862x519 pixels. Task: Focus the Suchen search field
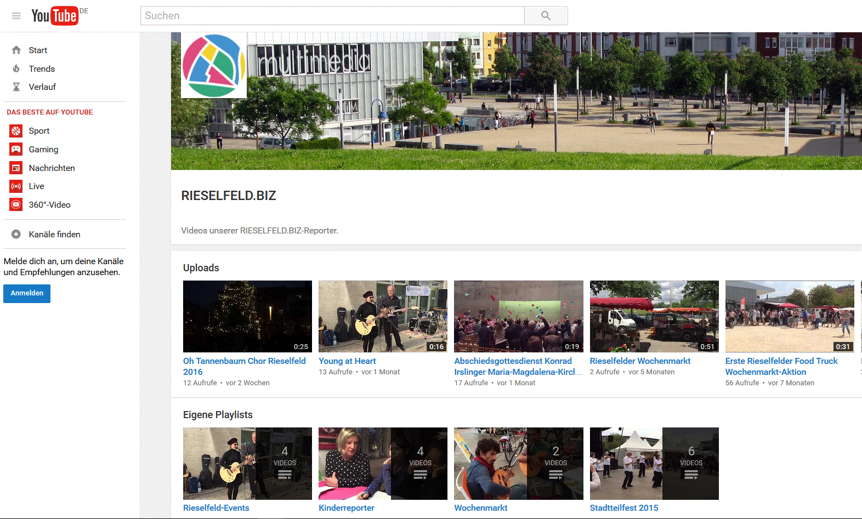coord(332,16)
